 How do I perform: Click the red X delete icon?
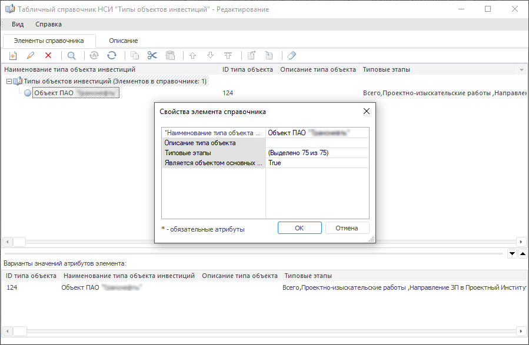click(48, 56)
